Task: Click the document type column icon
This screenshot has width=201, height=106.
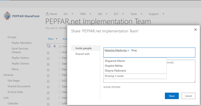Action: pyautogui.click(x=49, y=46)
